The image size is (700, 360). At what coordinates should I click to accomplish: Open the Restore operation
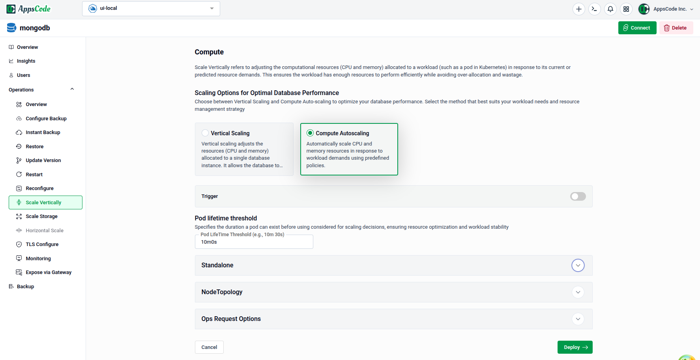tap(34, 146)
